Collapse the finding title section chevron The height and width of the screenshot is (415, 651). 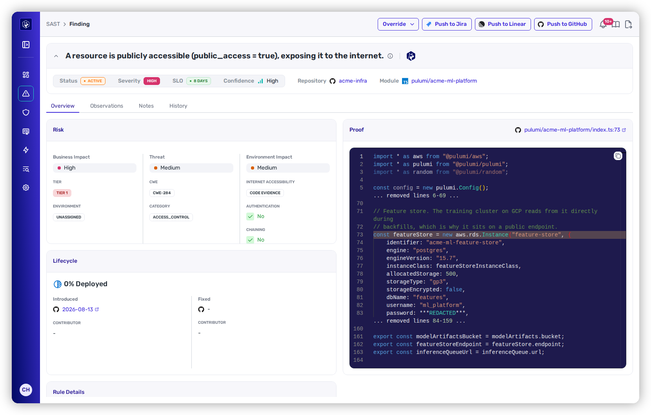pos(56,56)
